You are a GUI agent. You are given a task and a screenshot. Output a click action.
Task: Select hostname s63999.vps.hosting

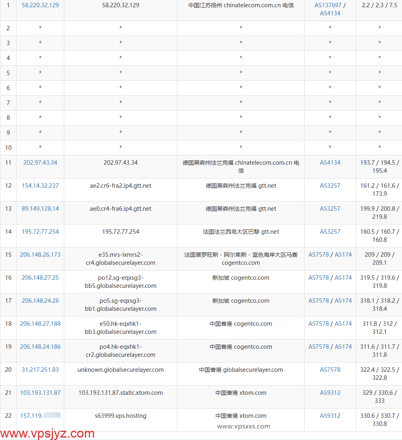click(x=120, y=416)
